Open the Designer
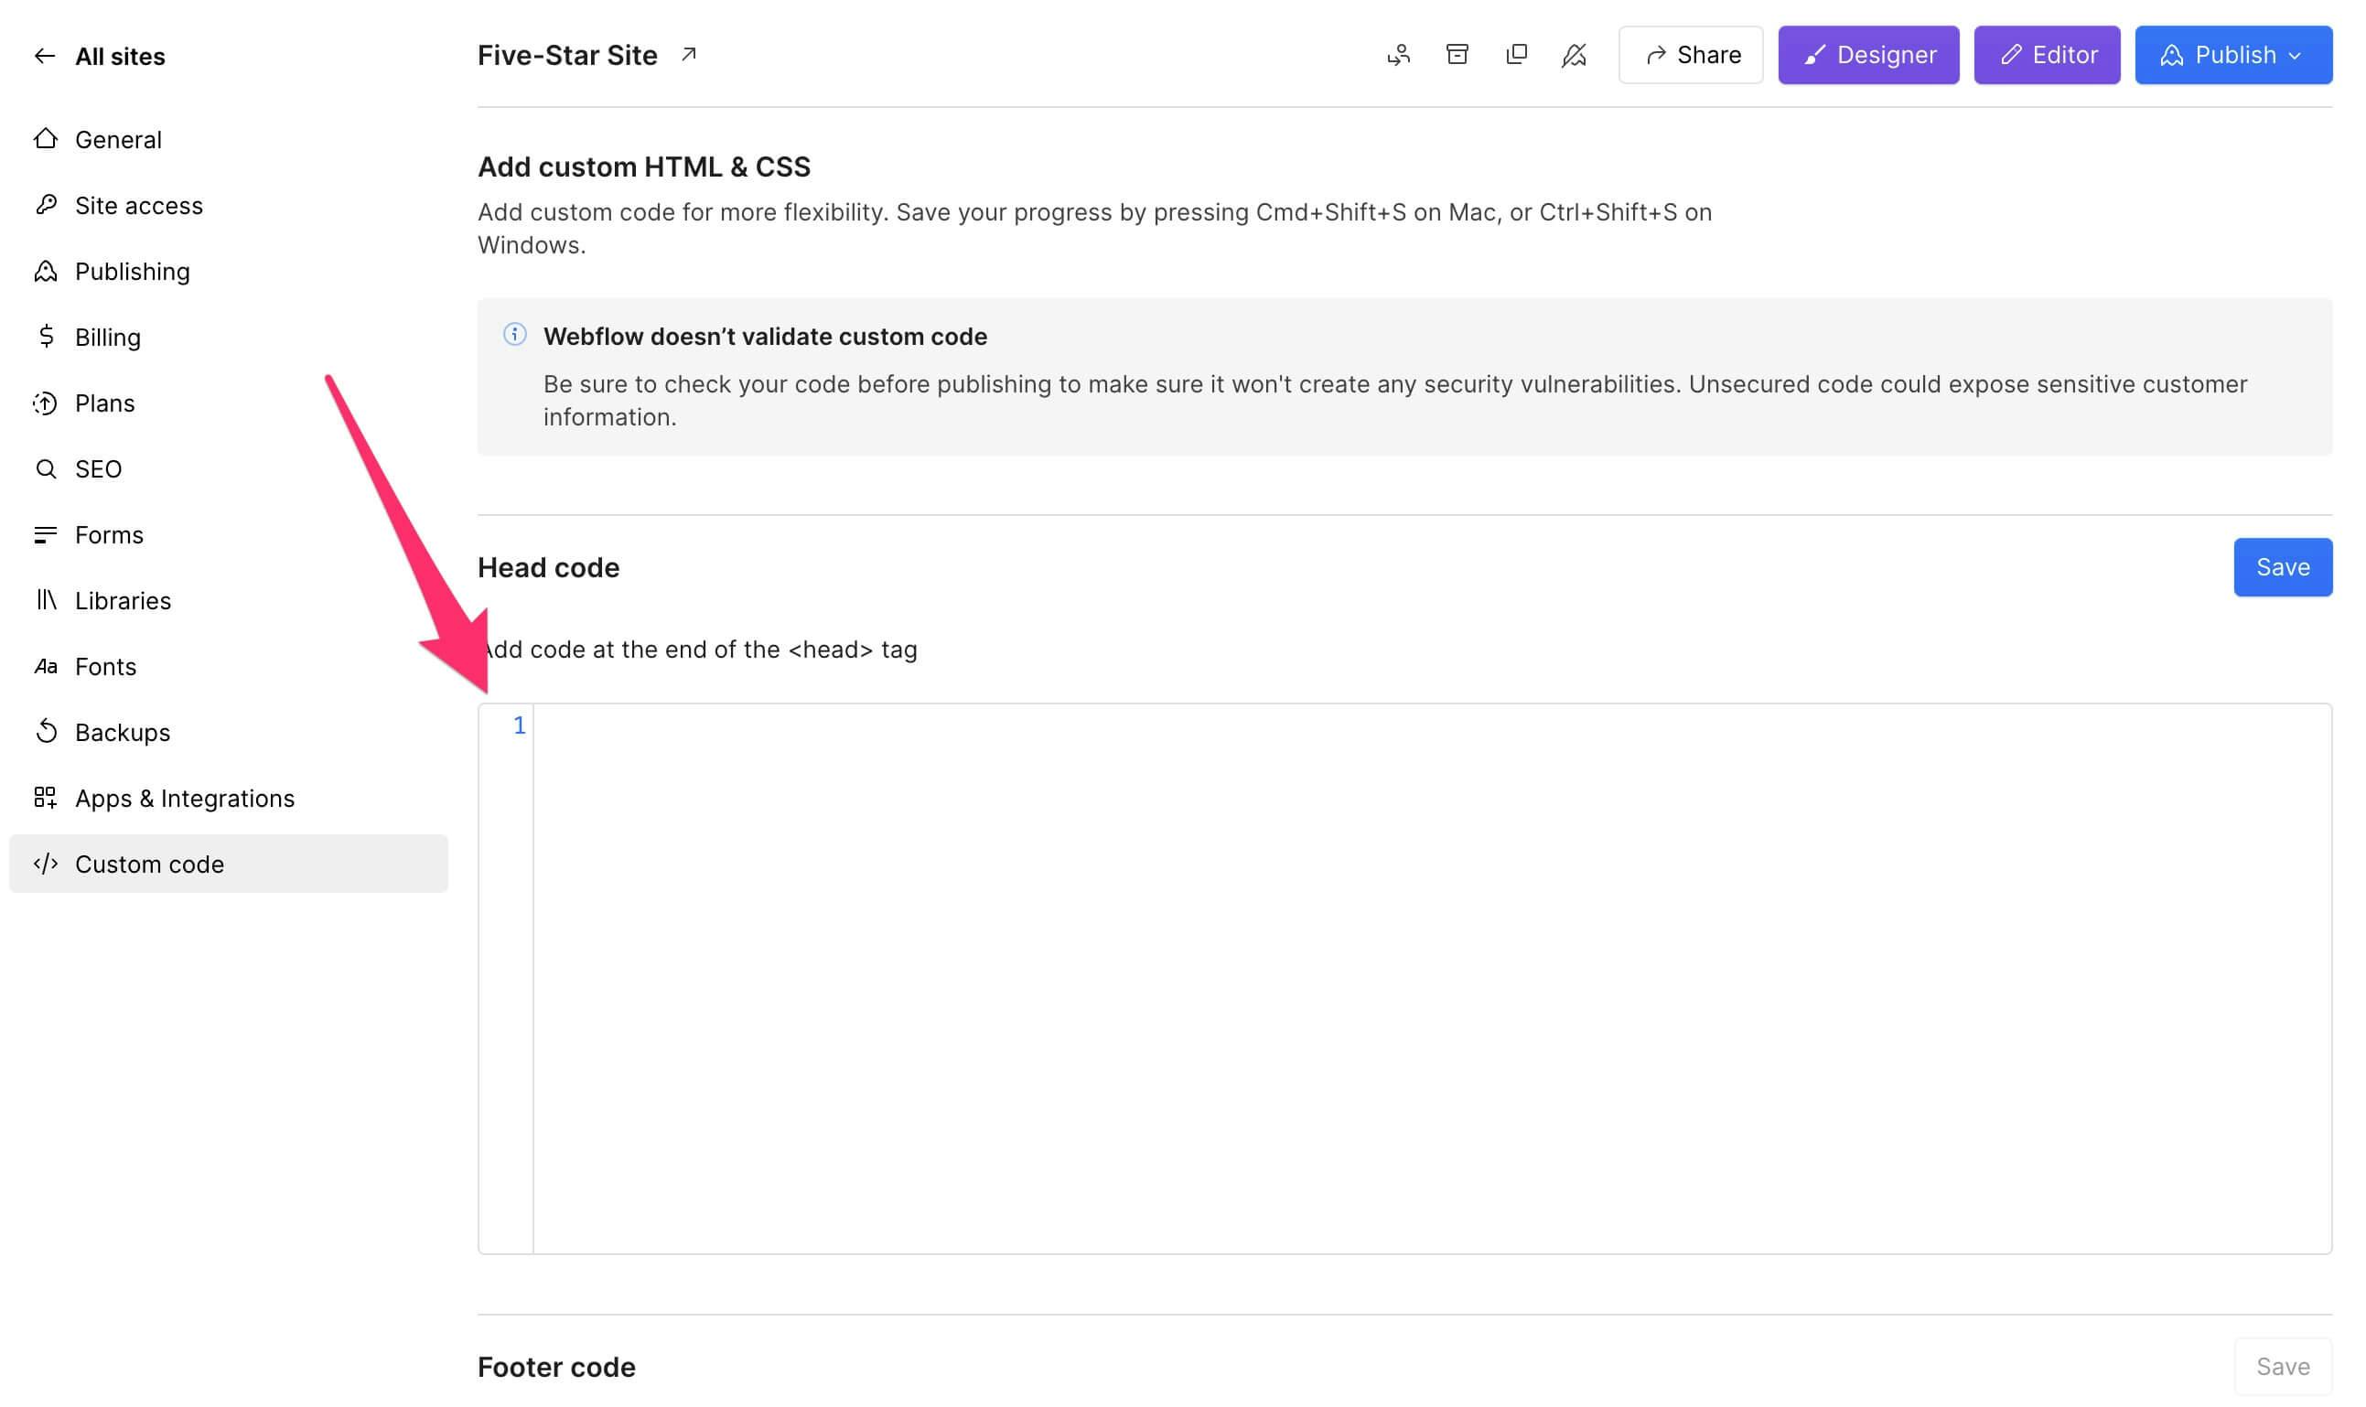 1868,55
